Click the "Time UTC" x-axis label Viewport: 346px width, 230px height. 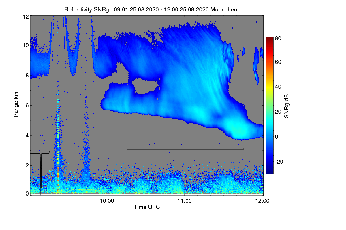147,207
